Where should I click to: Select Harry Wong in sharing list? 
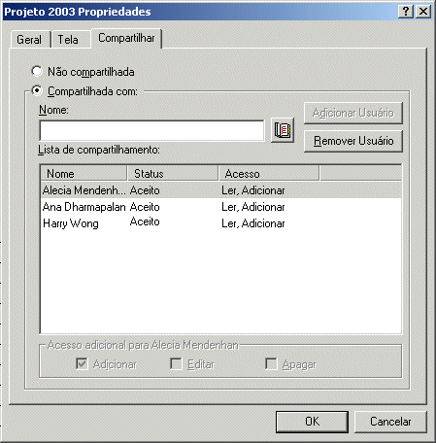click(x=221, y=223)
